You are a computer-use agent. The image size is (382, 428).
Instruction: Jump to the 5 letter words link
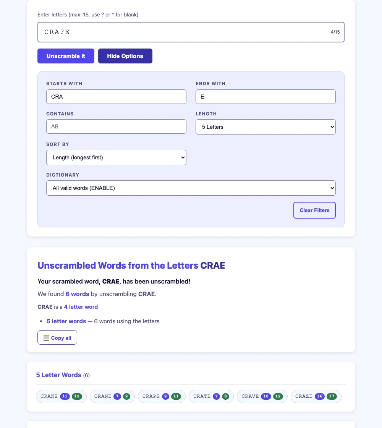pyautogui.click(x=66, y=321)
